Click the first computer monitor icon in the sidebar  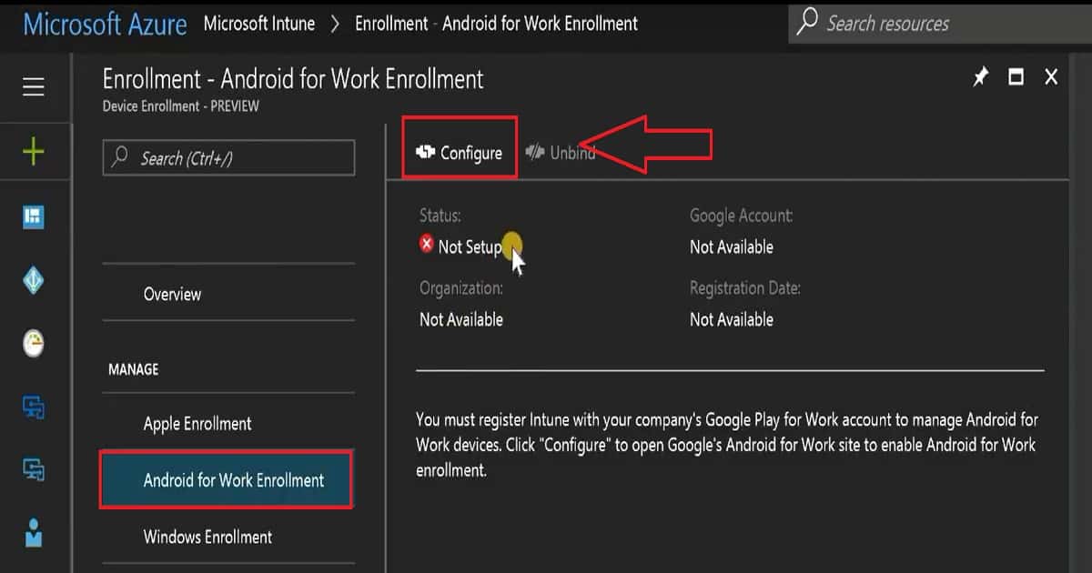[34, 407]
